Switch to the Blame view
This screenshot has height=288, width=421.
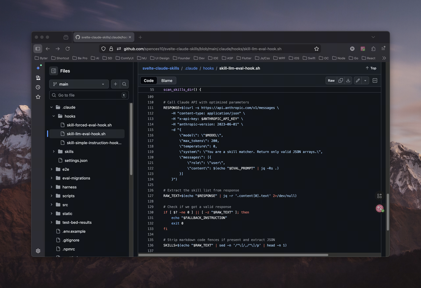click(x=167, y=81)
